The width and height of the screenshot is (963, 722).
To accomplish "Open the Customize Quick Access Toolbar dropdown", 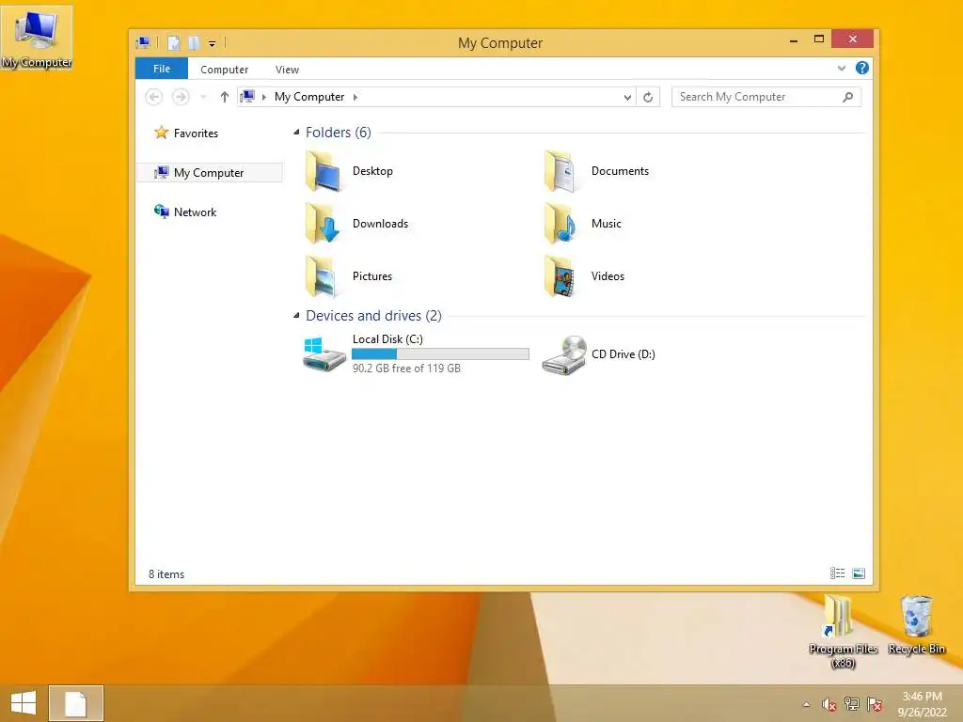I will [212, 43].
